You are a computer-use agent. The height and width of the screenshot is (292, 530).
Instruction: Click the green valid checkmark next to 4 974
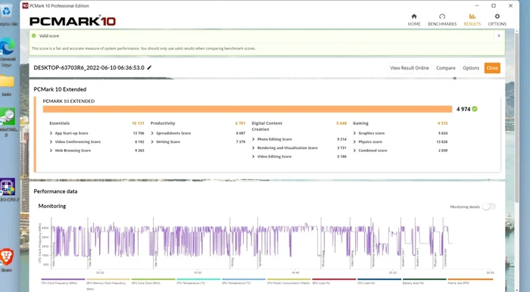click(x=475, y=109)
